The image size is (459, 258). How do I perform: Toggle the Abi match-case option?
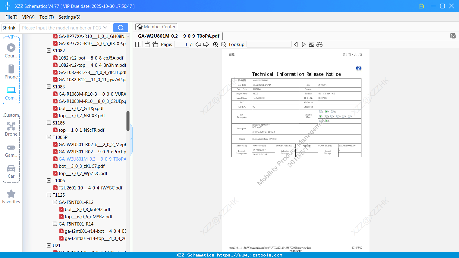click(312, 45)
